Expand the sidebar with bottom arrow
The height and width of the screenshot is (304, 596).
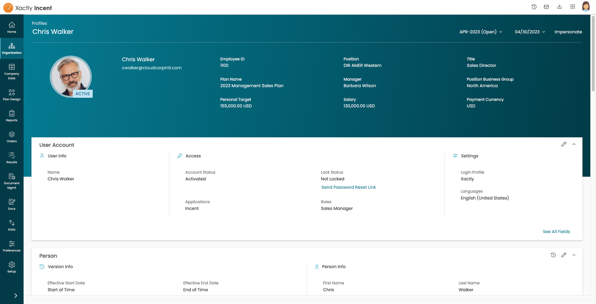click(x=16, y=296)
